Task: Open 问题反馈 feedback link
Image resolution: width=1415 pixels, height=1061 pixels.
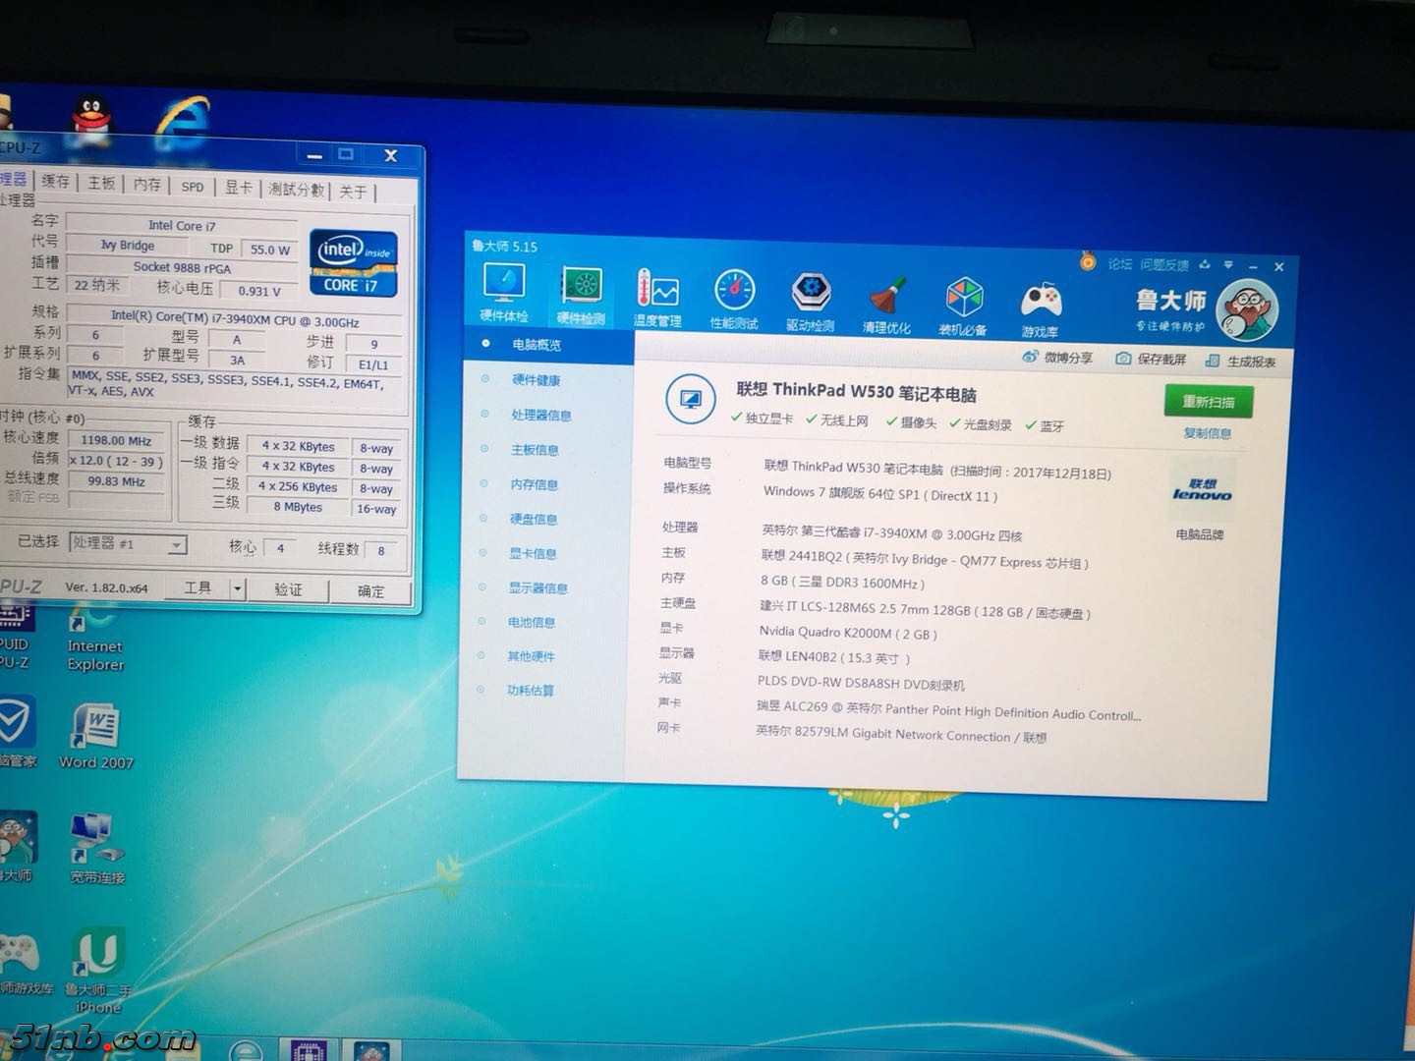Action: tap(1164, 264)
